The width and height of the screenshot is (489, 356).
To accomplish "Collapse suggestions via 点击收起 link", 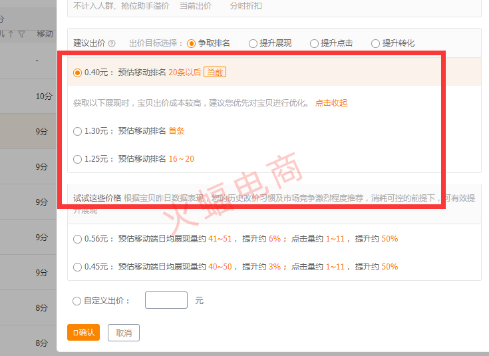I will 331,103.
